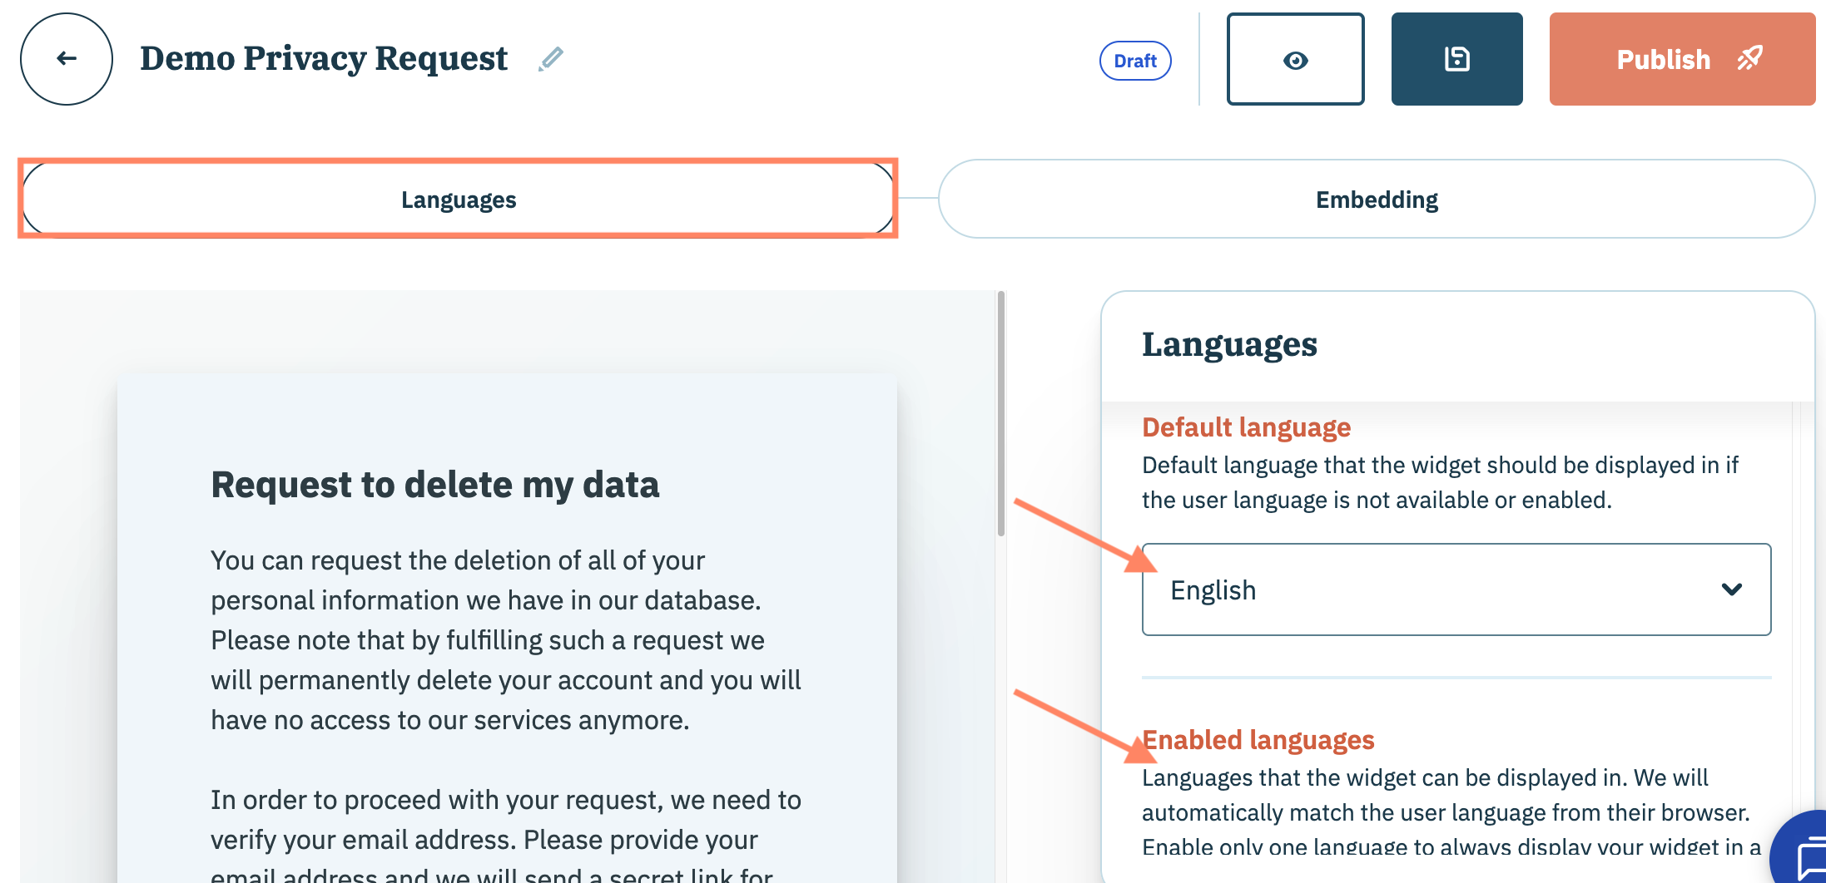Click the Languages panel title
The image size is (1826, 883).
click(1229, 344)
